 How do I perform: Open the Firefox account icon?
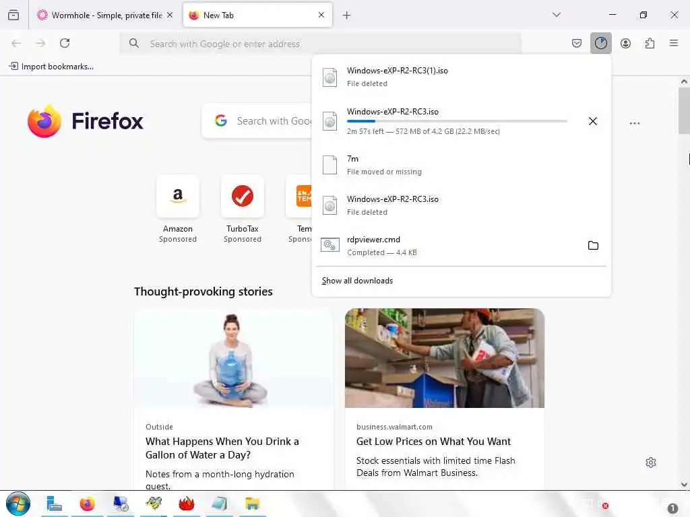coord(625,43)
